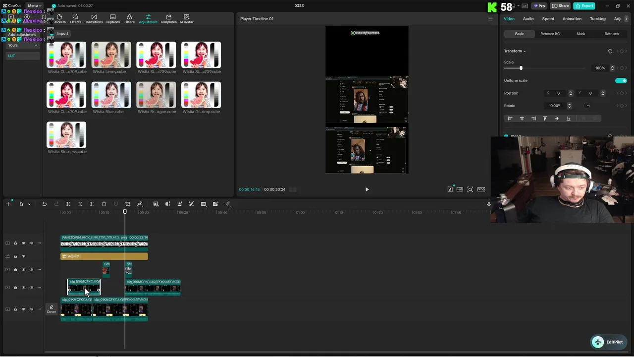
Task: Lock the main track beside the Cover button
Action: pos(15,309)
